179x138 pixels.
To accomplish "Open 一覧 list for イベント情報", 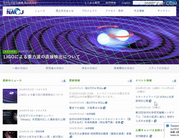I will tap(174, 81).
